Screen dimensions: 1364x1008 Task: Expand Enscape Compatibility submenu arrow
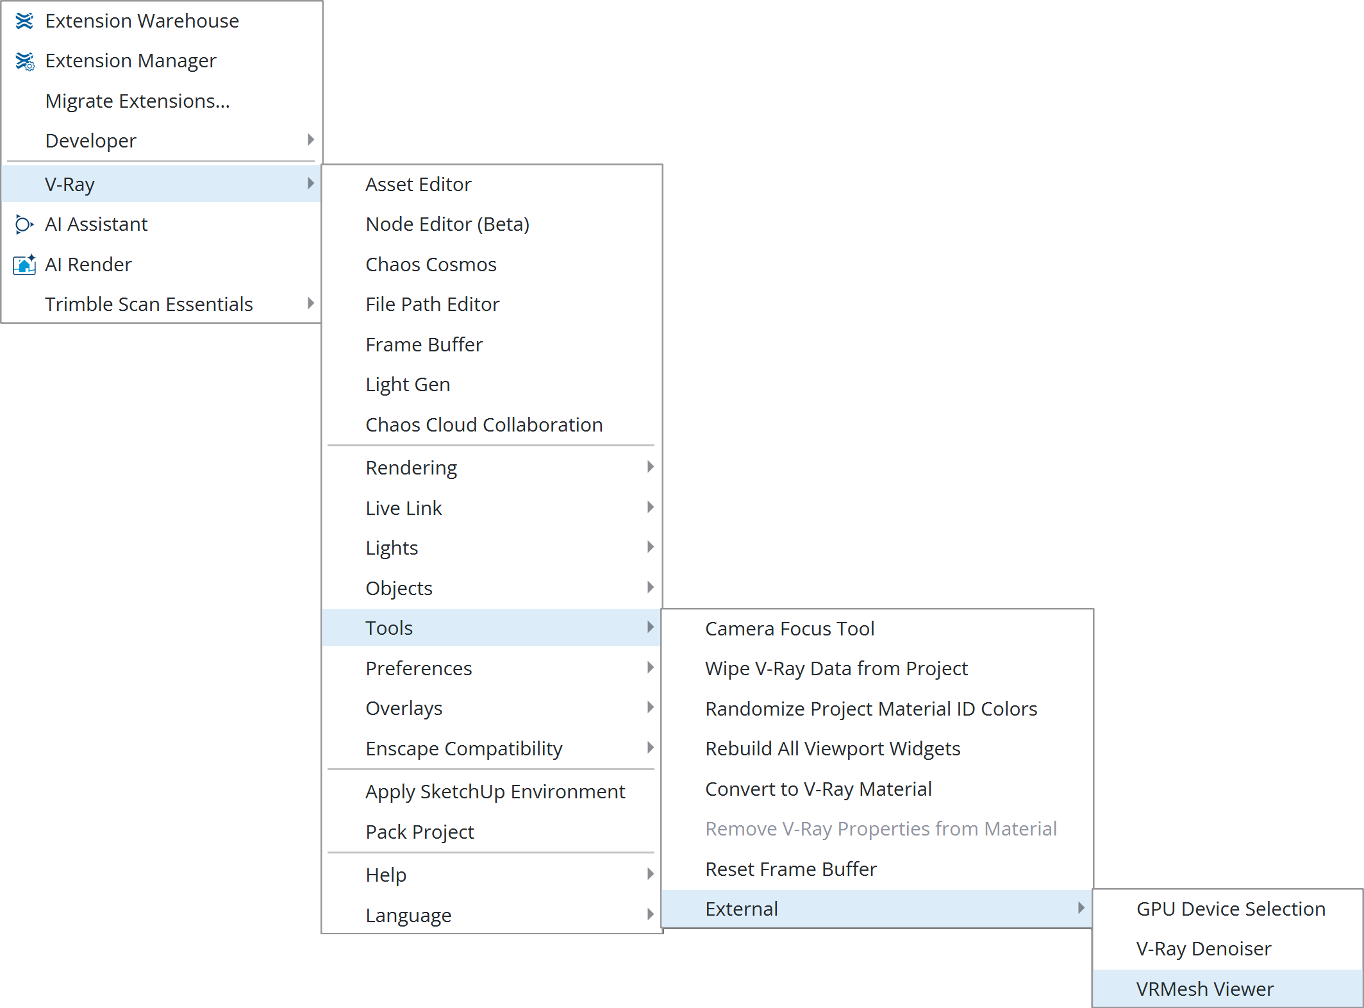pyautogui.click(x=651, y=748)
